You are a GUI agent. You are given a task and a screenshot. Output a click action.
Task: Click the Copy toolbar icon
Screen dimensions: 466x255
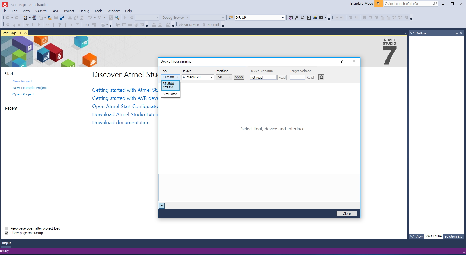tap(76, 18)
